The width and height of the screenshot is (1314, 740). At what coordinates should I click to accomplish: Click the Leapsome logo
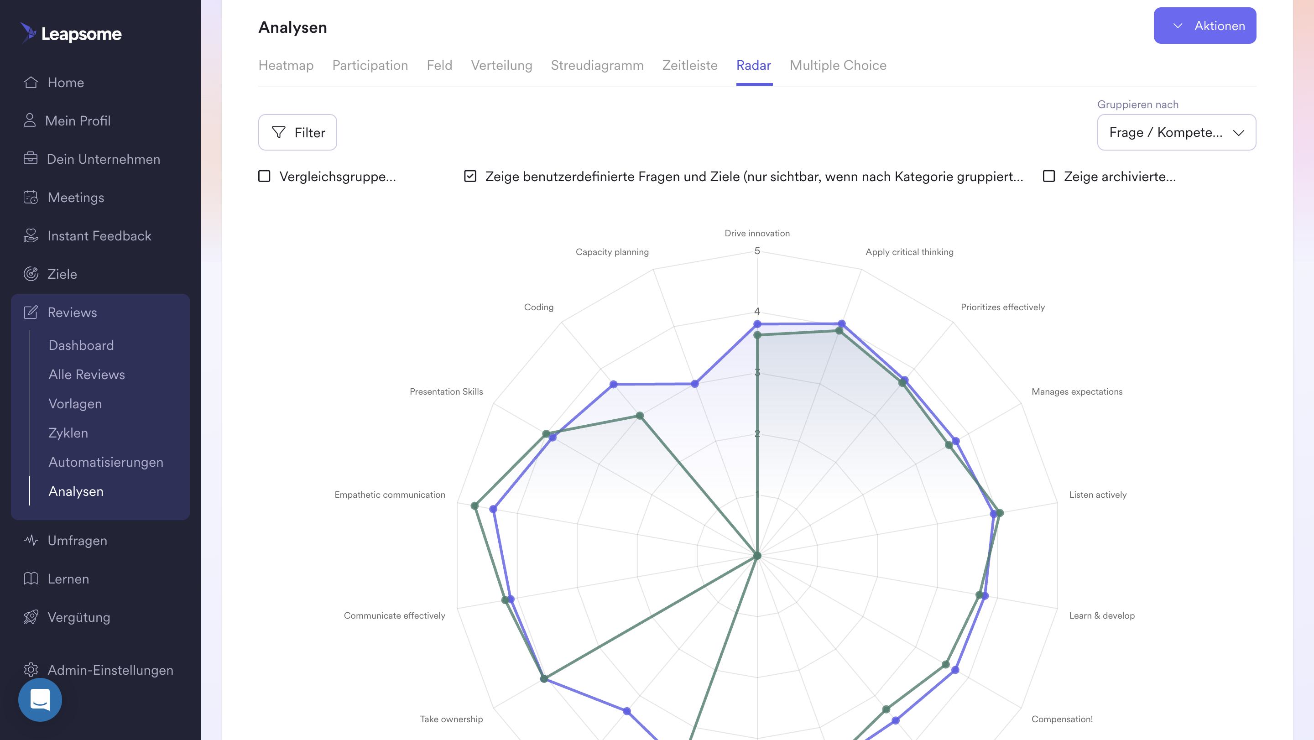[x=71, y=34]
